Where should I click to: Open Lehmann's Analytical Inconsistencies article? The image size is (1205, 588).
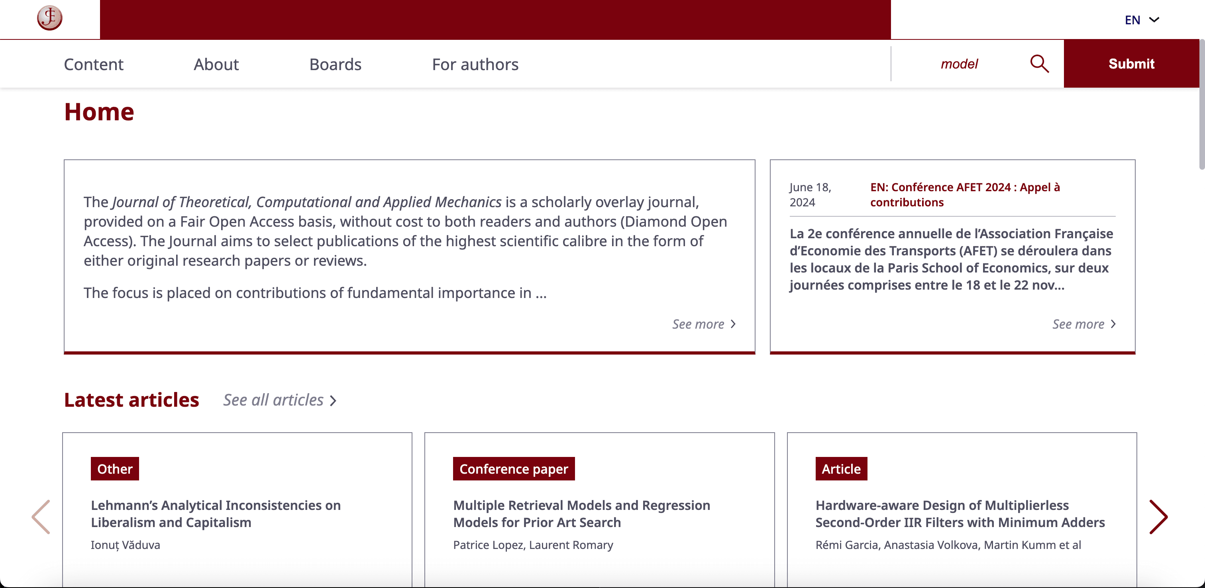click(x=216, y=514)
